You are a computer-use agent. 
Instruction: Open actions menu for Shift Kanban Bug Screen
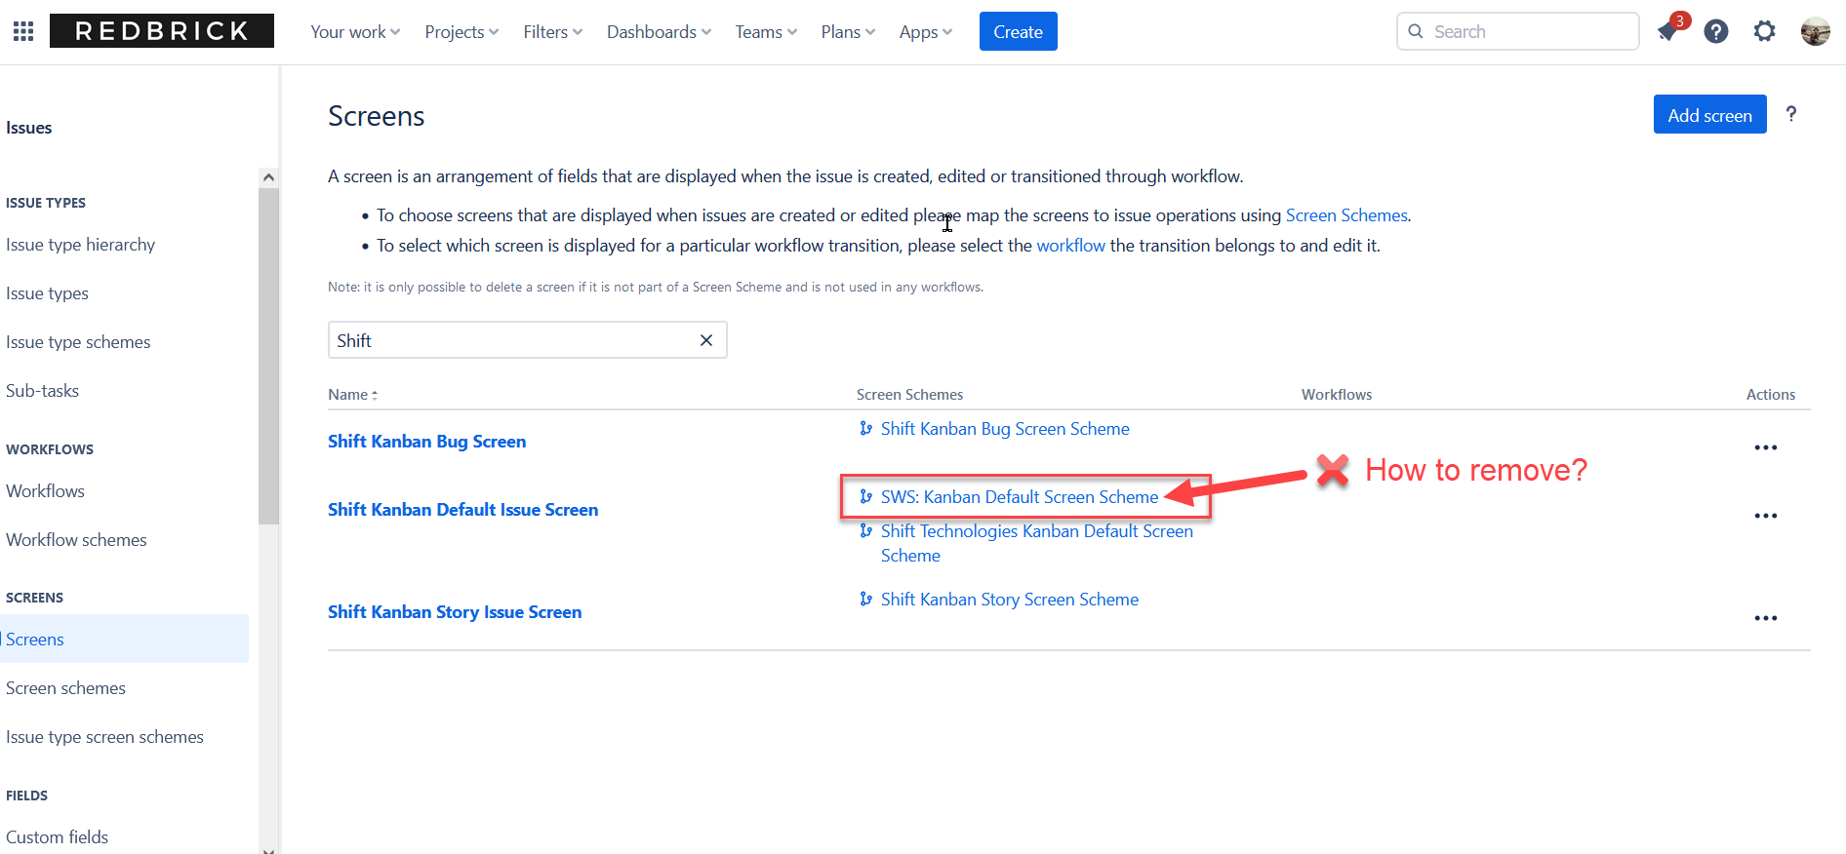click(x=1766, y=447)
